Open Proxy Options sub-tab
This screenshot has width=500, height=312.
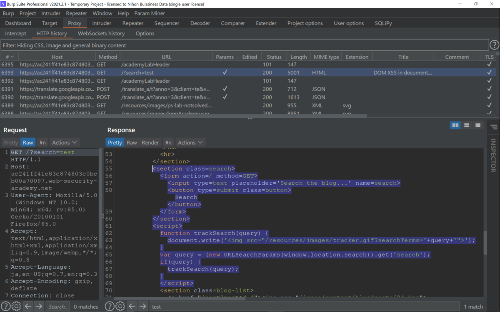pyautogui.click(x=145, y=33)
